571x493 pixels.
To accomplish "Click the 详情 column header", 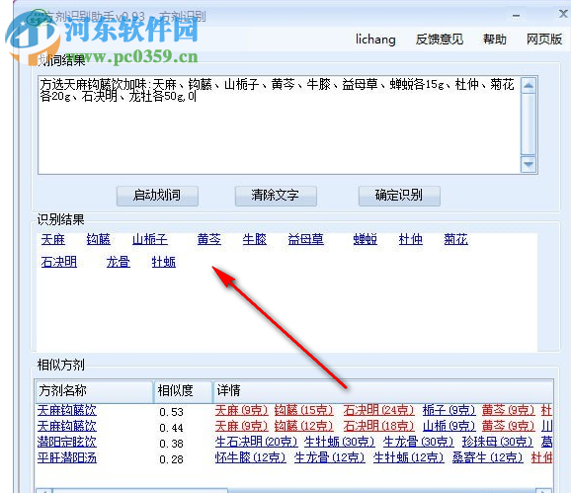I will coord(383,391).
